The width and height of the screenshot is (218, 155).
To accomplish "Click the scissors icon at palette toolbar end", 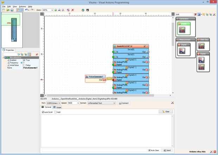I will 214,14.
